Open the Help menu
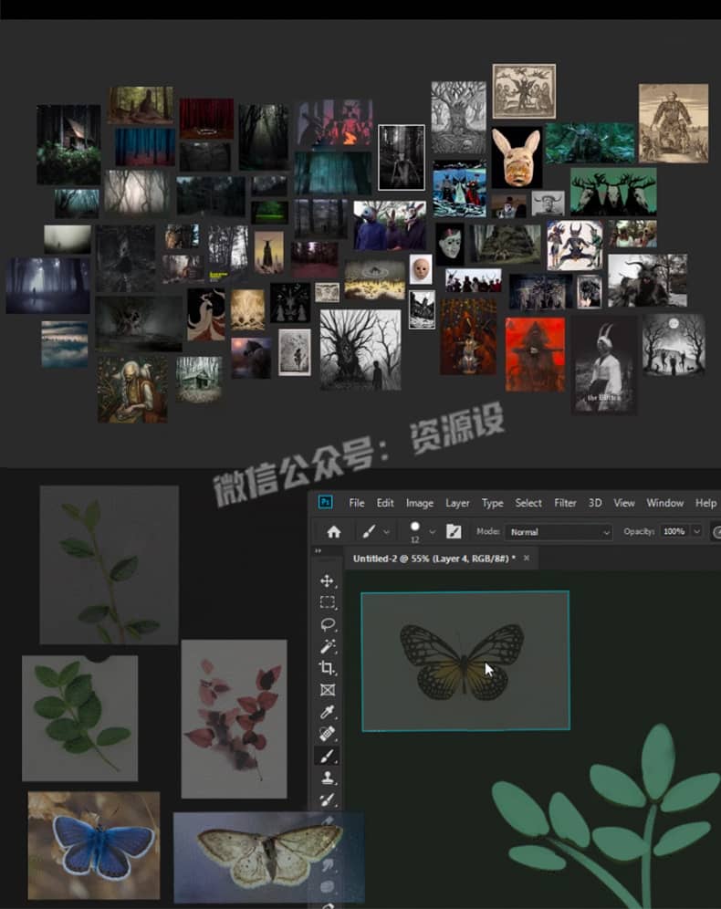Viewport: 721px width, 909px height. pyautogui.click(x=705, y=503)
